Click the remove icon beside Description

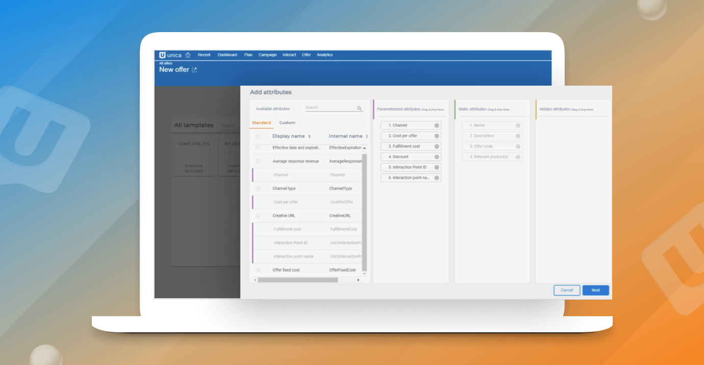pos(518,136)
